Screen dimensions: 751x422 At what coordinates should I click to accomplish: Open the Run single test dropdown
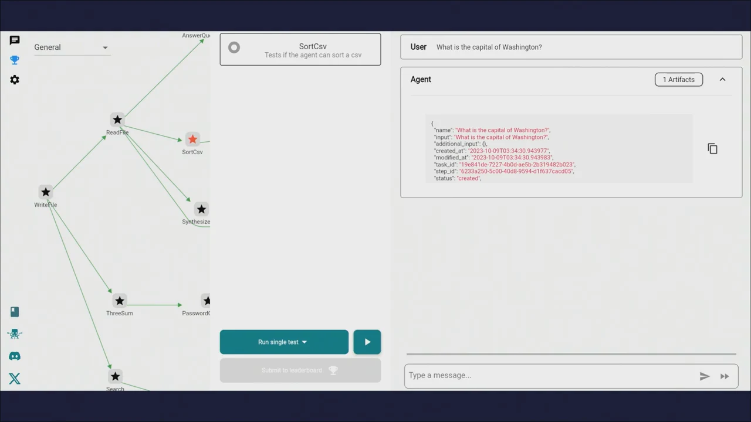[284, 342]
